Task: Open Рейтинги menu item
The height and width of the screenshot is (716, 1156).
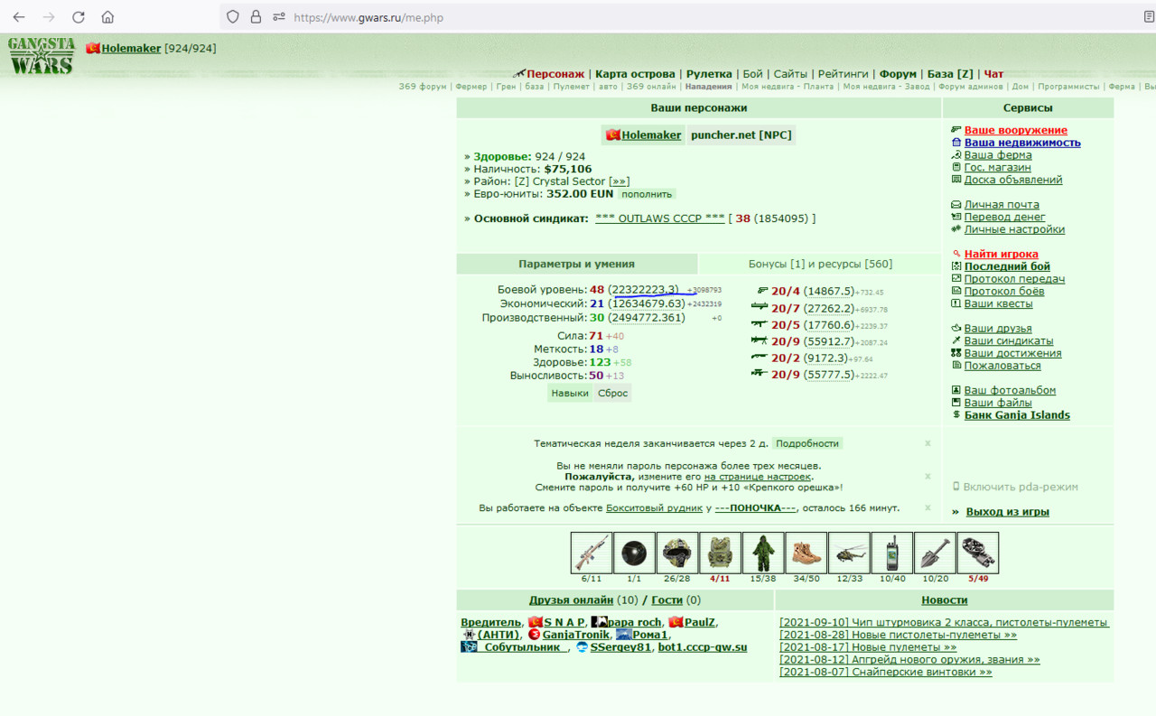Action: pos(844,74)
